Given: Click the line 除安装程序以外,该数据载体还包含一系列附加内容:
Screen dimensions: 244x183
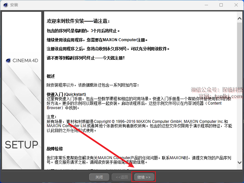Looking at the screenshot, I should point(93,85).
